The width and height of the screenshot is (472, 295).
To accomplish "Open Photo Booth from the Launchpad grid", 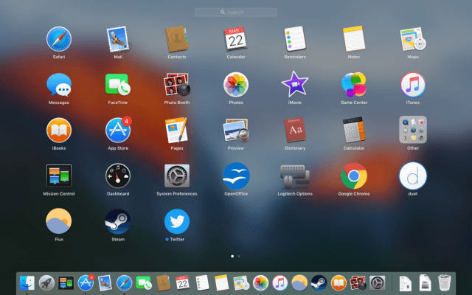I will (177, 85).
